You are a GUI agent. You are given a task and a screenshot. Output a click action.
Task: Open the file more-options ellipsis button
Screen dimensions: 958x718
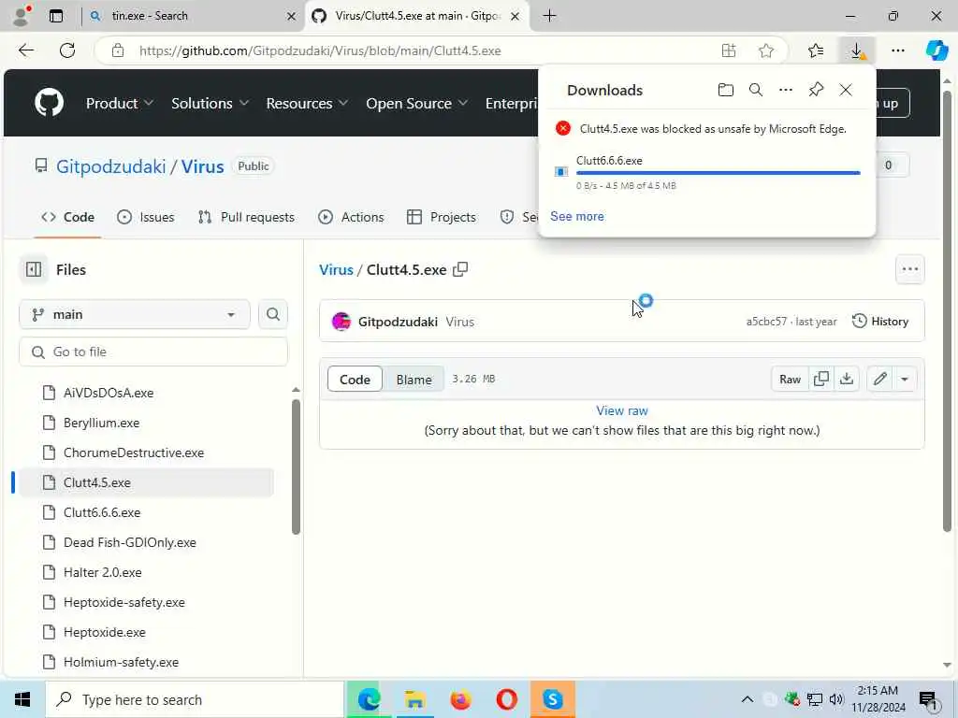point(909,269)
